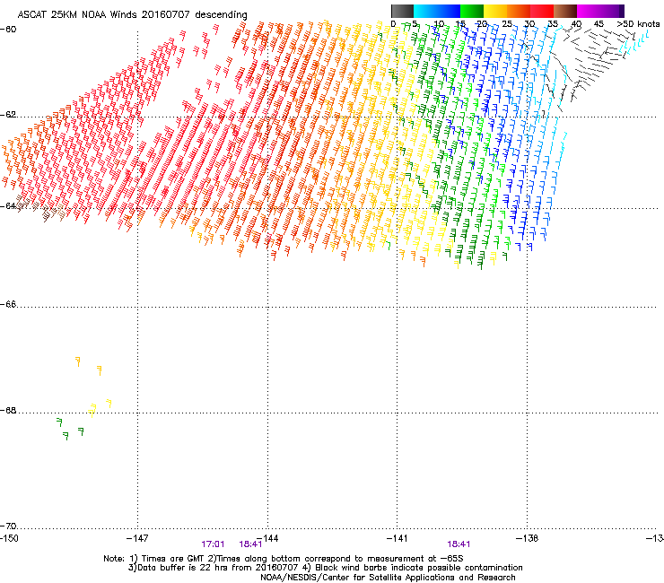Click the '-60' latitude axis label
Screen dimensions: 664x583
[x=8, y=30]
